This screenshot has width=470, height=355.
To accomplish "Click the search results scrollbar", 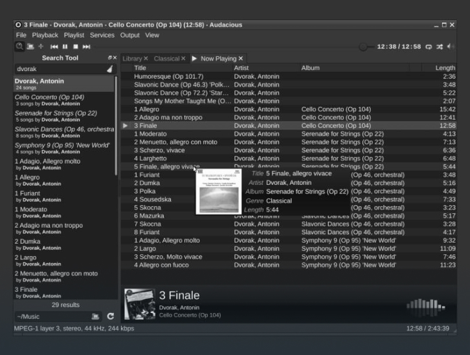I will tap(116, 125).
